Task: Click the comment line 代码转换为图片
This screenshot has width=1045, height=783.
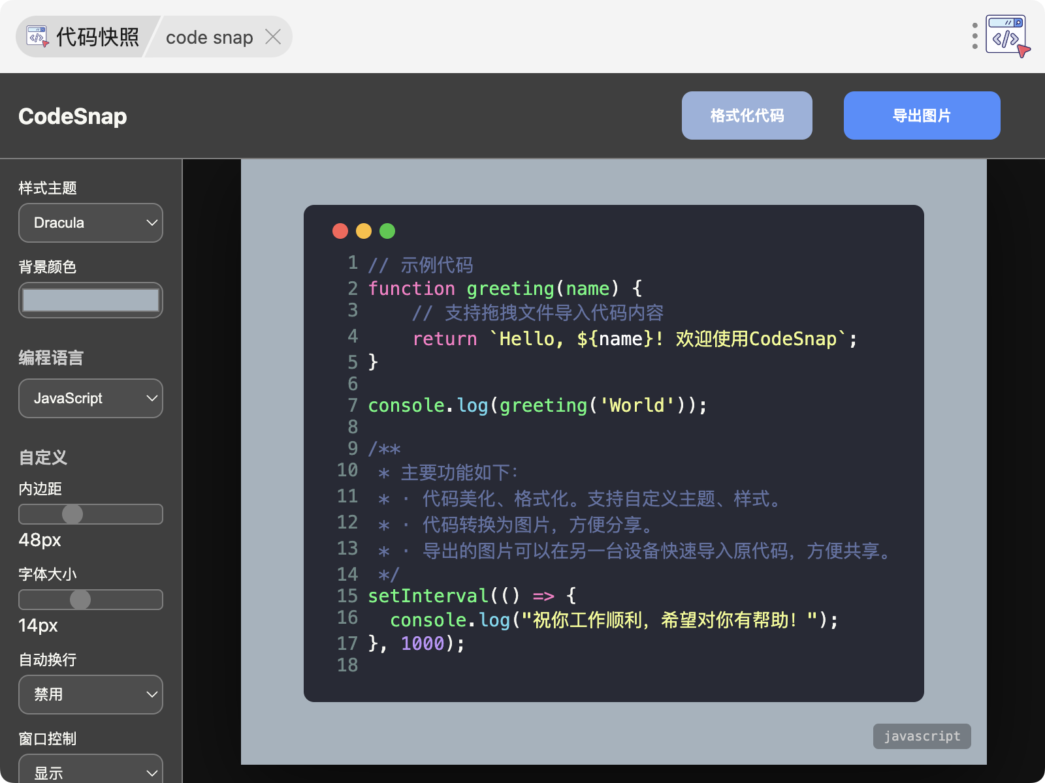Action: 515,525
